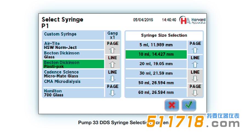Confirm selection with green checkmark button
247x134 pixels.
coord(189,105)
